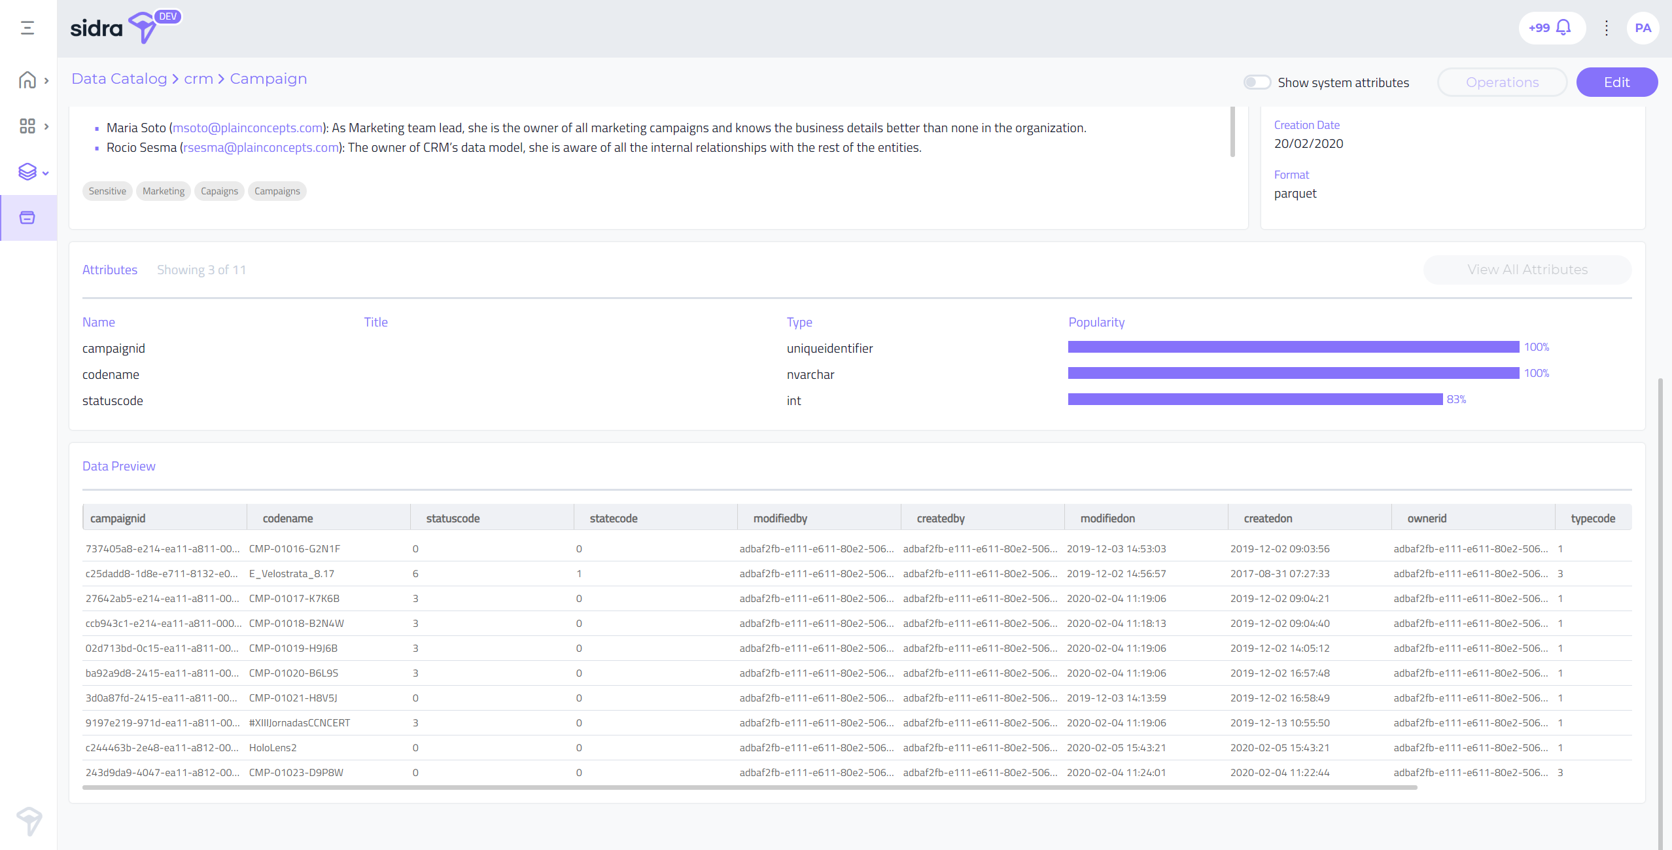The width and height of the screenshot is (1672, 850).
Task: Open the three-dot options menu
Action: [1606, 27]
